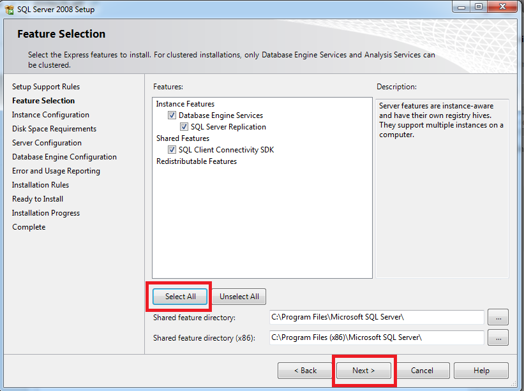Open the Setup Support Rules step
This screenshot has width=524, height=391.
point(46,87)
